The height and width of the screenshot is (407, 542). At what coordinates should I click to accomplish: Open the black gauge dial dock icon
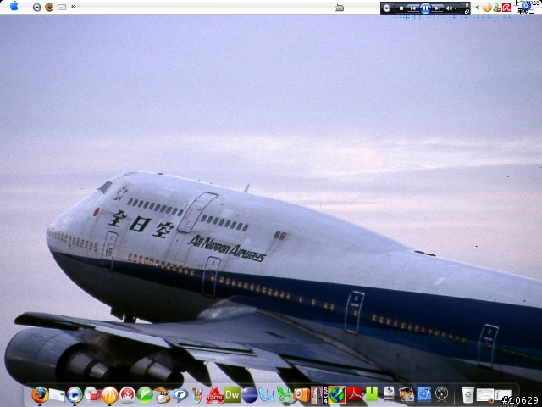pyautogui.click(x=441, y=394)
